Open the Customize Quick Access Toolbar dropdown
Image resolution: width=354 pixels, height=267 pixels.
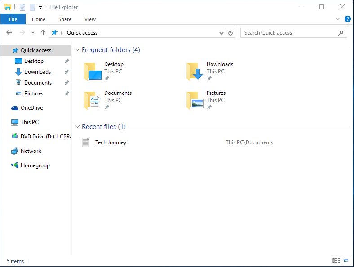(x=40, y=8)
